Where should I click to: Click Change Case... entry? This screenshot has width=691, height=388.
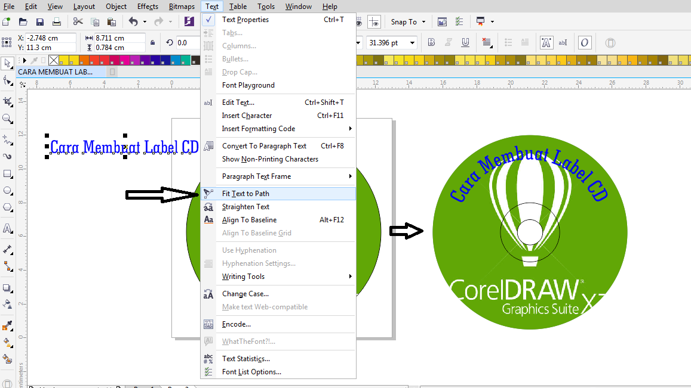[x=278, y=293]
